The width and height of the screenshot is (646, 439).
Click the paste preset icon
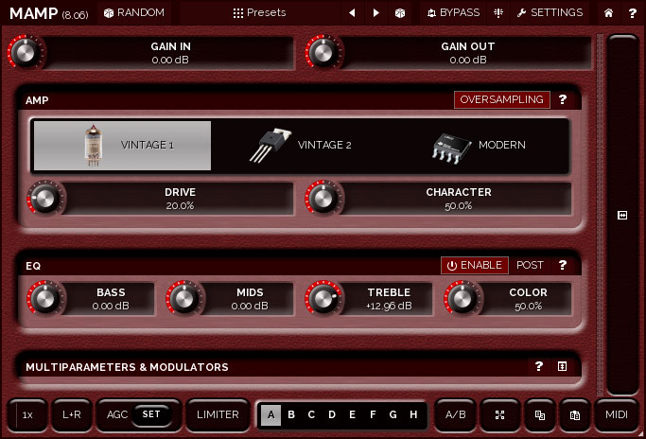575,414
